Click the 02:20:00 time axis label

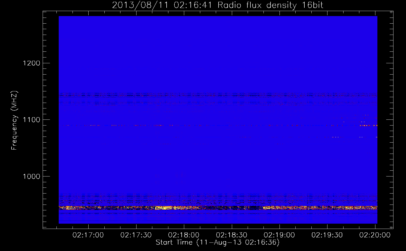375,235
